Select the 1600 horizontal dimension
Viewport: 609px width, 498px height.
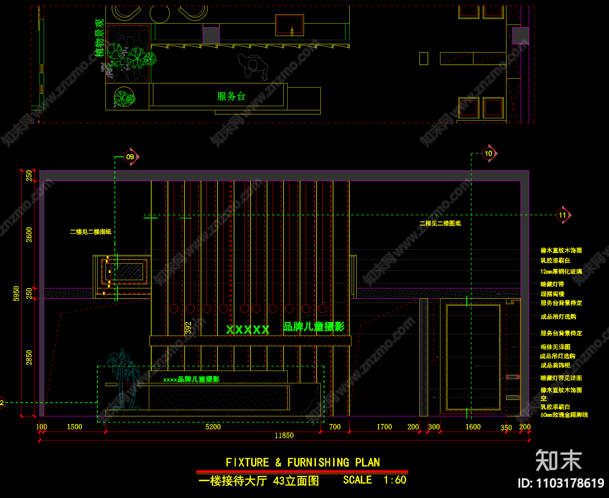point(473,427)
